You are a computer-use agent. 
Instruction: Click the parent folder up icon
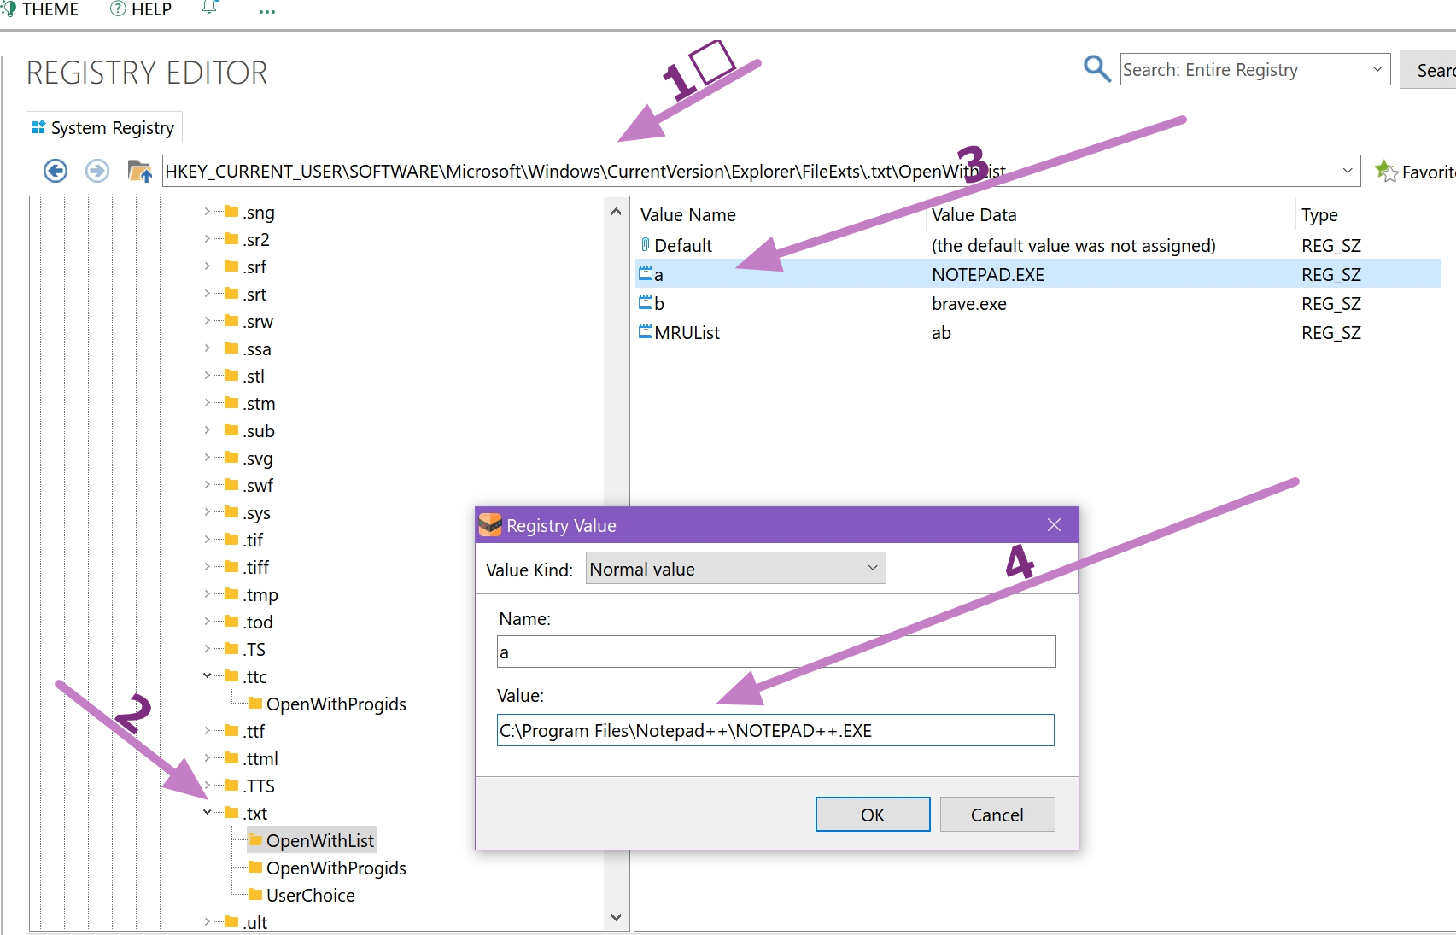point(139,171)
